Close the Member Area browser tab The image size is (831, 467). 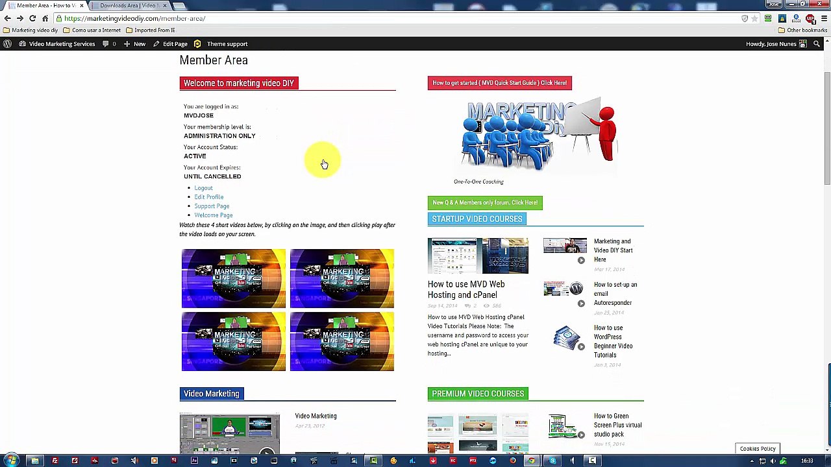(81, 5)
